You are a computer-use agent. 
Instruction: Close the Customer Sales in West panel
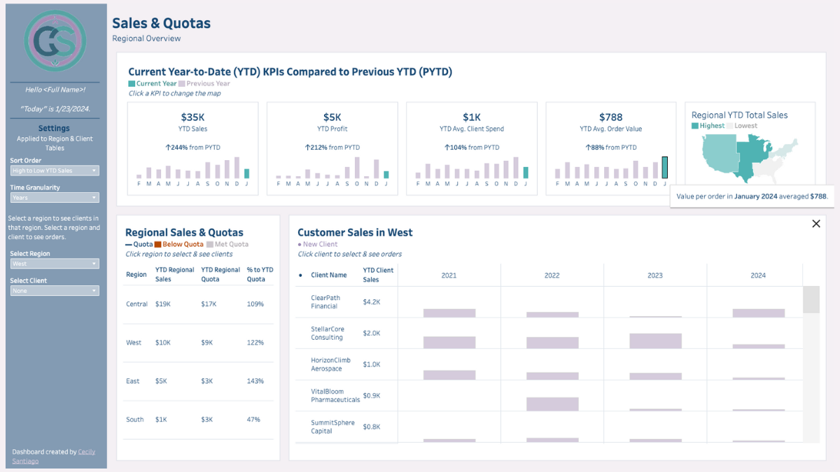(815, 223)
